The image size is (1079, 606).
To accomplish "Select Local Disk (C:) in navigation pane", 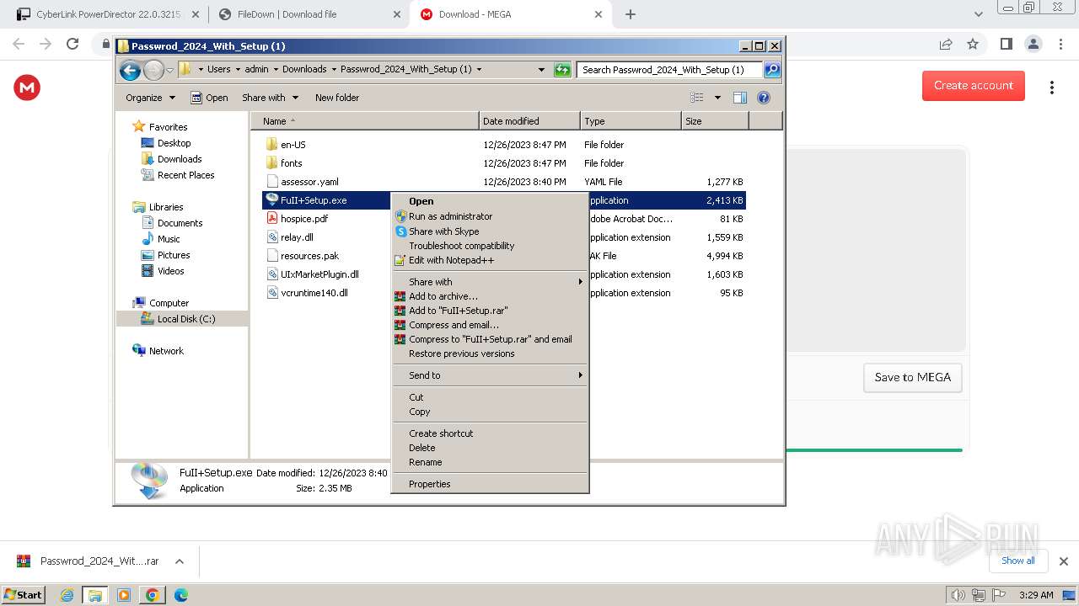I will (x=186, y=319).
